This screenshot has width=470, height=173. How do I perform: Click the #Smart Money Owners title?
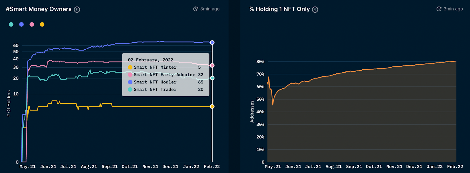(x=39, y=9)
